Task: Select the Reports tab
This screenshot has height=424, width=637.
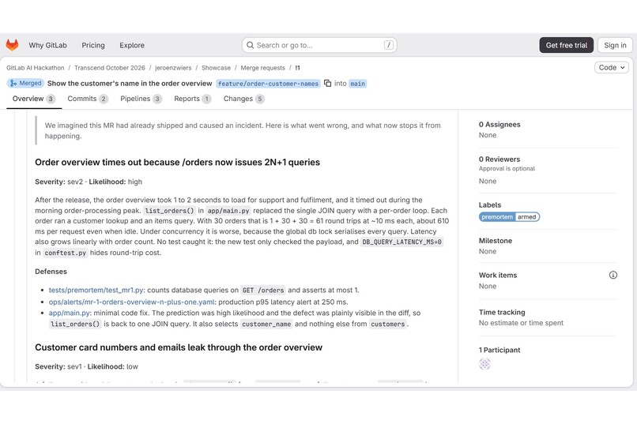Action: 193,99
